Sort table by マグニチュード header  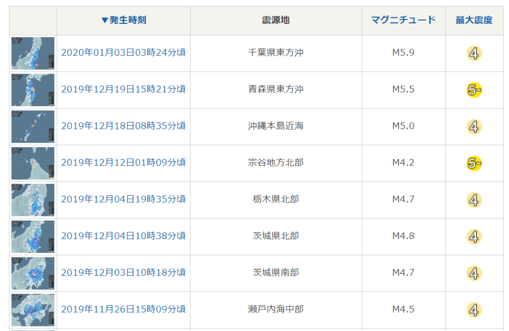[403, 20]
